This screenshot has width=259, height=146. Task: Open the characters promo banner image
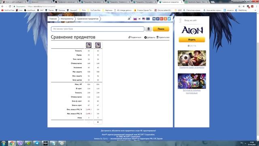[x=192, y=81]
